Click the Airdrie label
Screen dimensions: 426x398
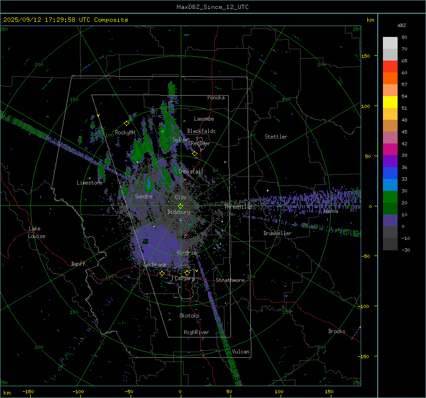tap(186, 253)
